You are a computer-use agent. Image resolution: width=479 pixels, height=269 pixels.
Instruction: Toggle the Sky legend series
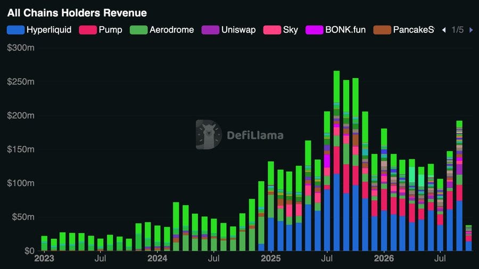coord(280,30)
